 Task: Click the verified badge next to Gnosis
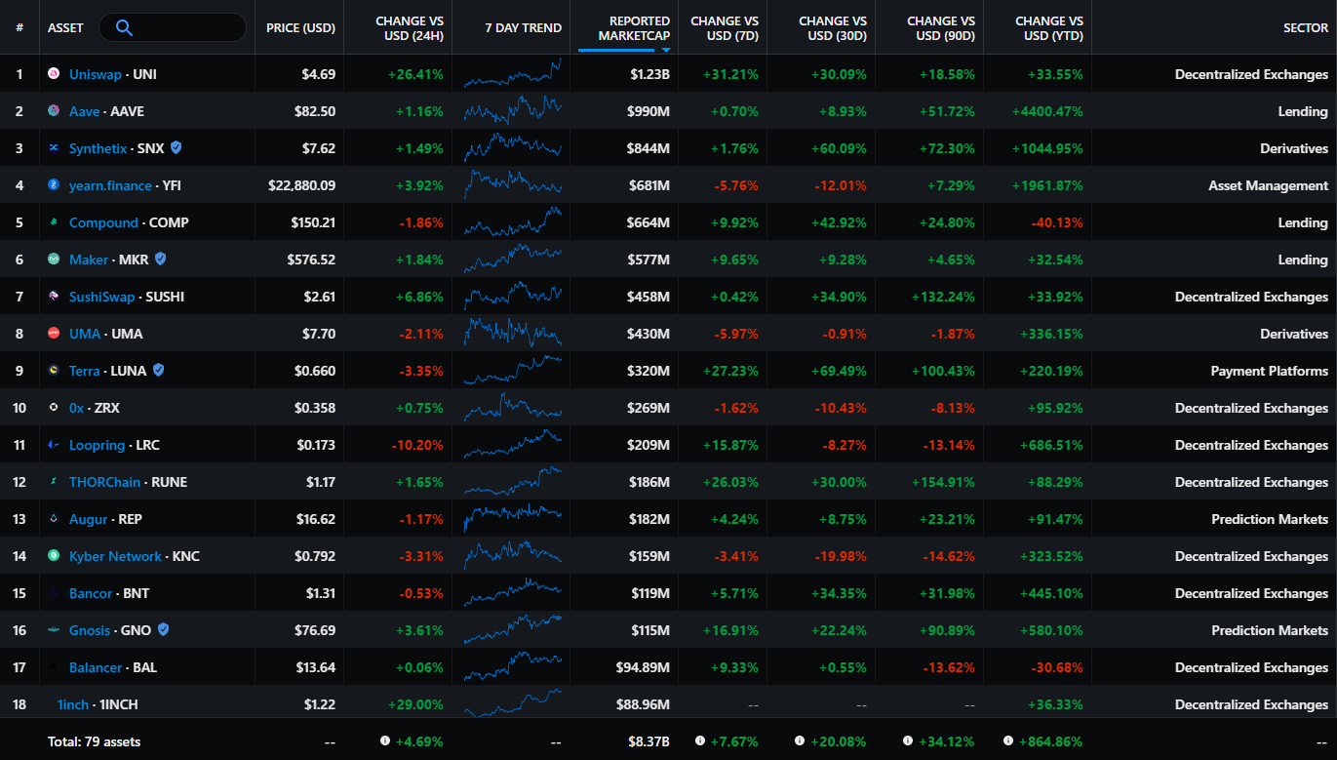tap(163, 629)
